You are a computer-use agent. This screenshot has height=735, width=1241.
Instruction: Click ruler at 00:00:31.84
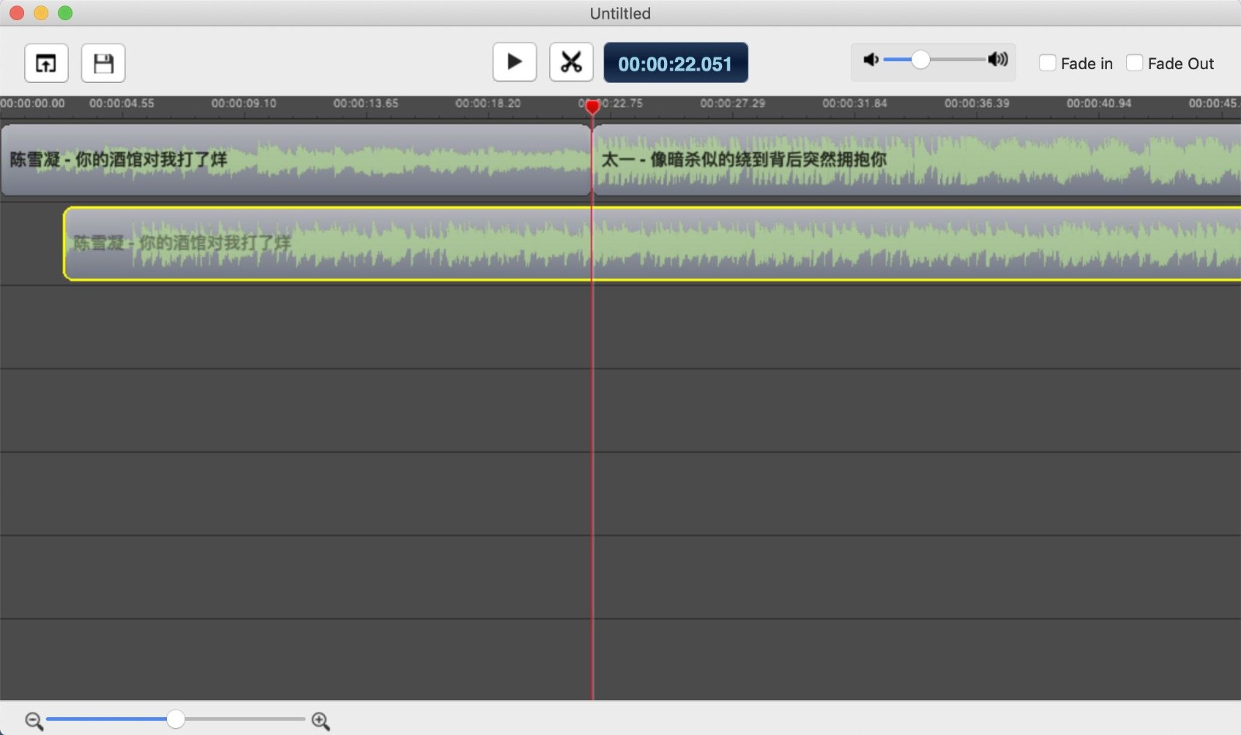pyautogui.click(x=855, y=103)
